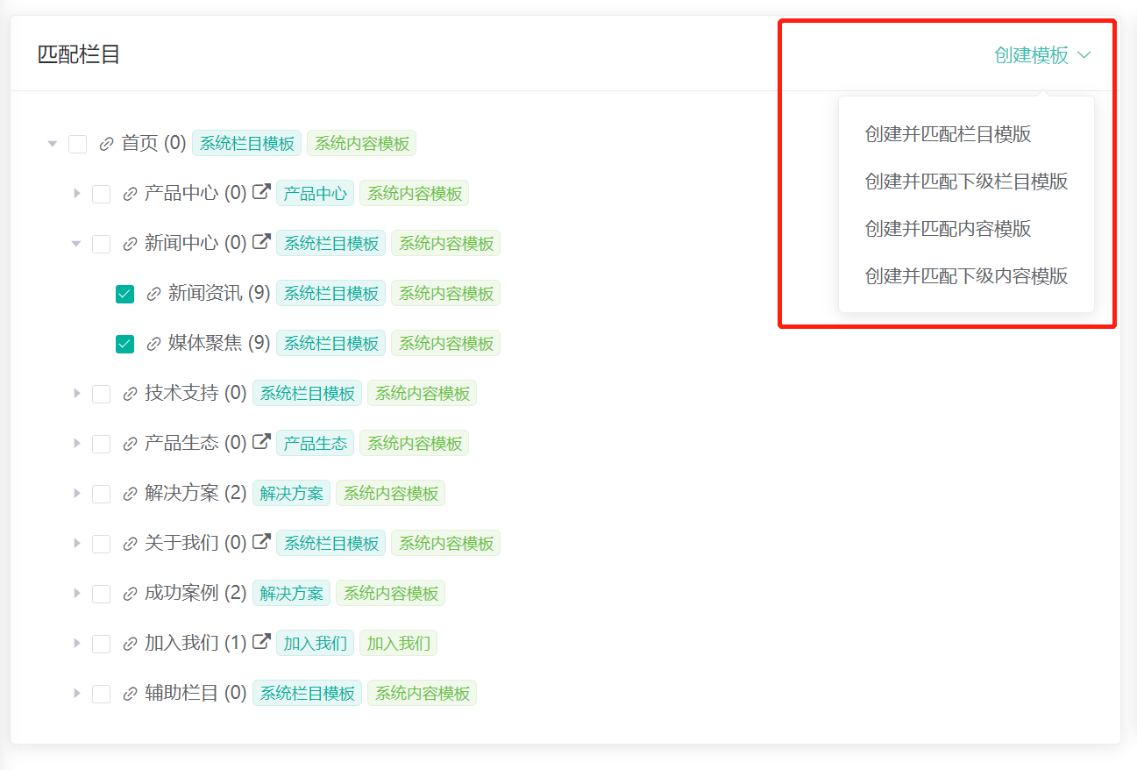The width and height of the screenshot is (1137, 770).
Task: Choose 创建并匹配下级内容模版 from menu
Action: [966, 275]
